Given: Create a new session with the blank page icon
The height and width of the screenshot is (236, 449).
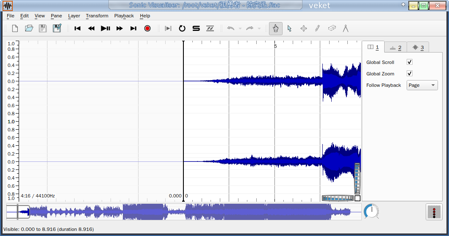Looking at the screenshot, I should click(x=15, y=28).
